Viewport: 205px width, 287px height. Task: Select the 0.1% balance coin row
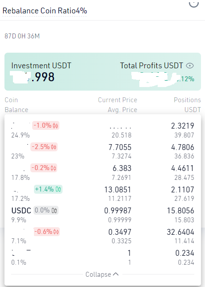(x=103, y=258)
